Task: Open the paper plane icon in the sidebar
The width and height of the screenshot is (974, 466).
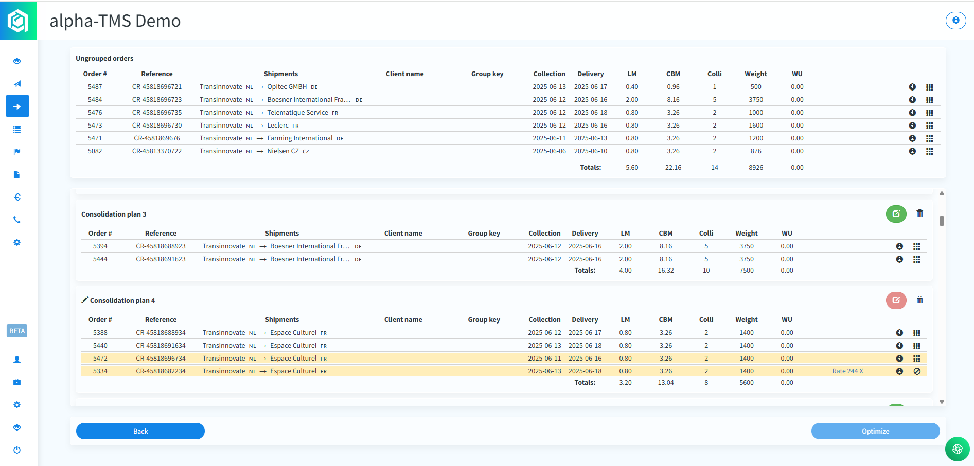Action: pos(17,84)
